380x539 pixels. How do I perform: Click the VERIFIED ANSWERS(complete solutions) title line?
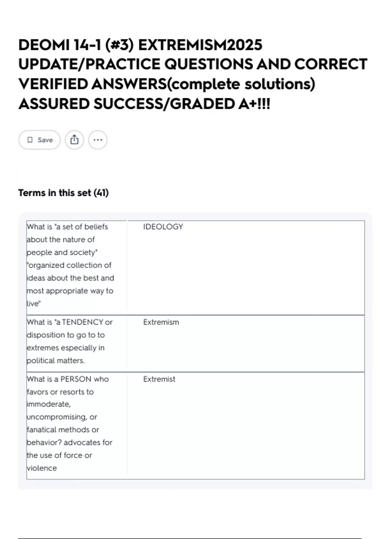tap(167, 84)
